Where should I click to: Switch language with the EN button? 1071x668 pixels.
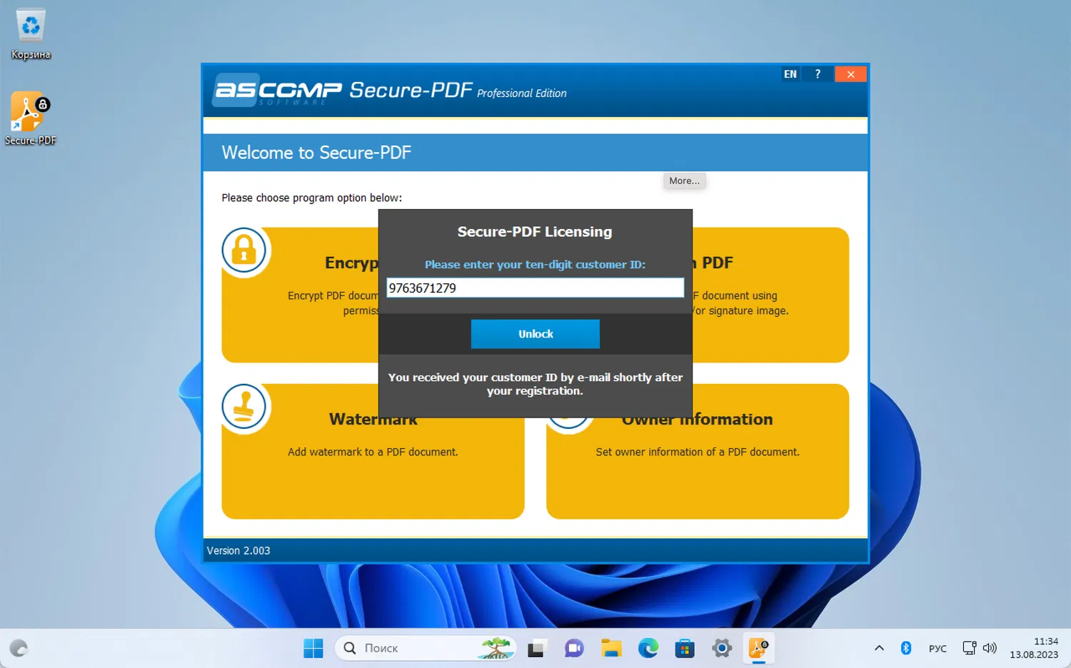(790, 74)
